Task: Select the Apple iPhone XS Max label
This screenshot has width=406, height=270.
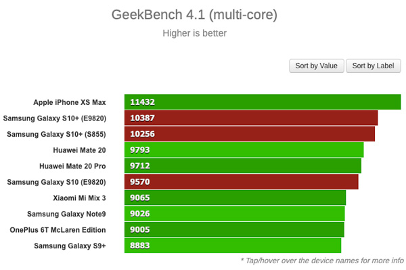Action: coord(70,102)
